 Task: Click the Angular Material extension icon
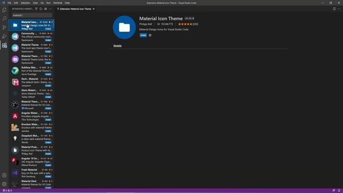click(15, 116)
